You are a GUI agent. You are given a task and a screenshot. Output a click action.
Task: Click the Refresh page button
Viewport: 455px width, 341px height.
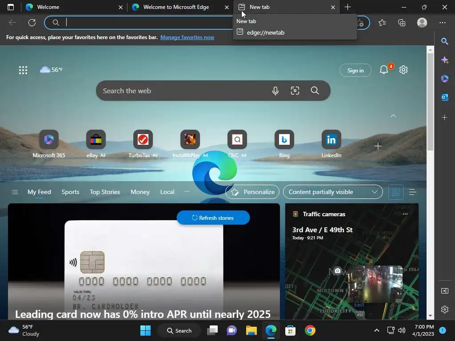click(x=32, y=23)
